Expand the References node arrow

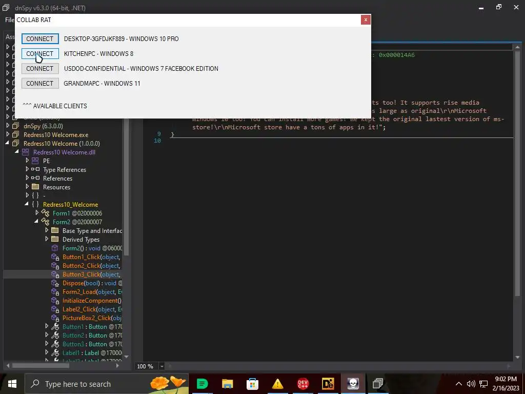click(x=27, y=178)
